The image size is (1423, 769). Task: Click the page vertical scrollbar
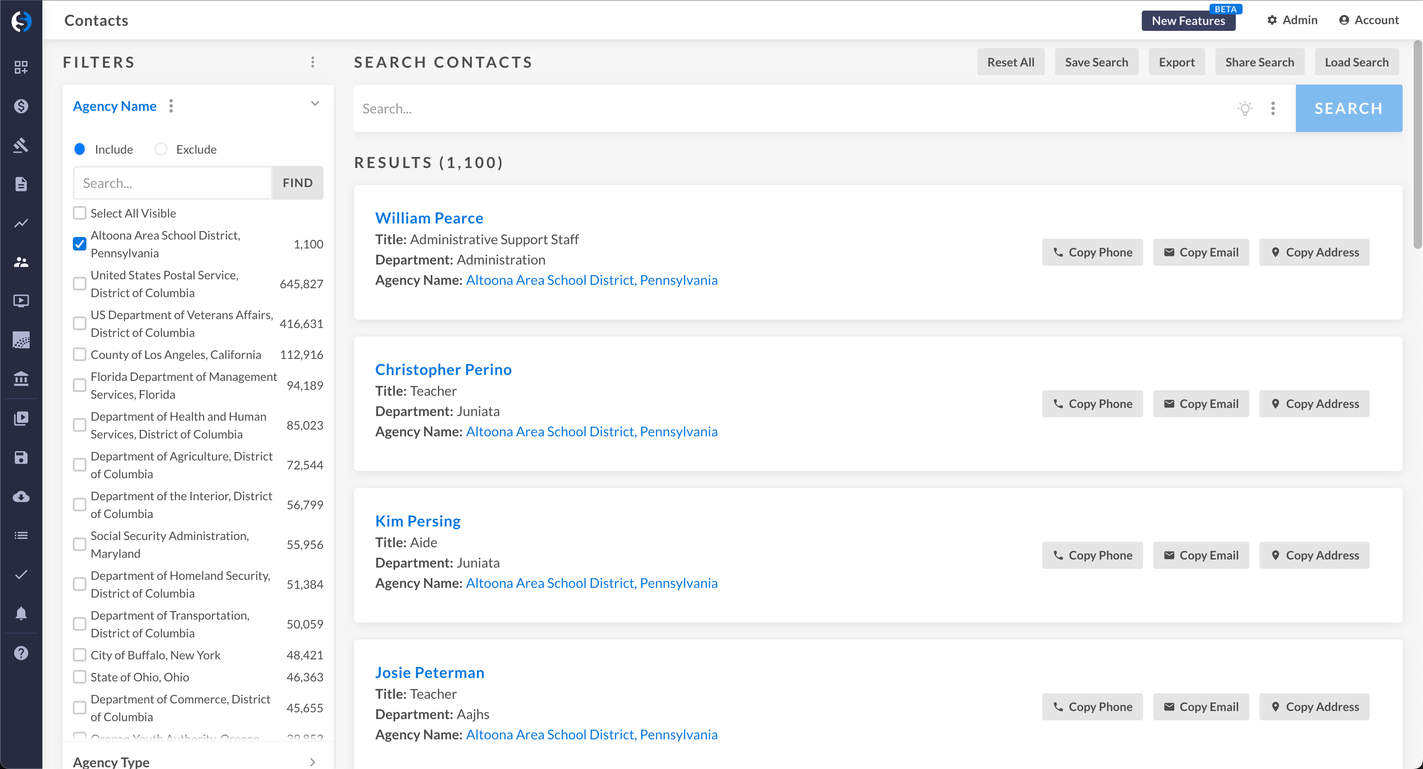pos(1417,143)
